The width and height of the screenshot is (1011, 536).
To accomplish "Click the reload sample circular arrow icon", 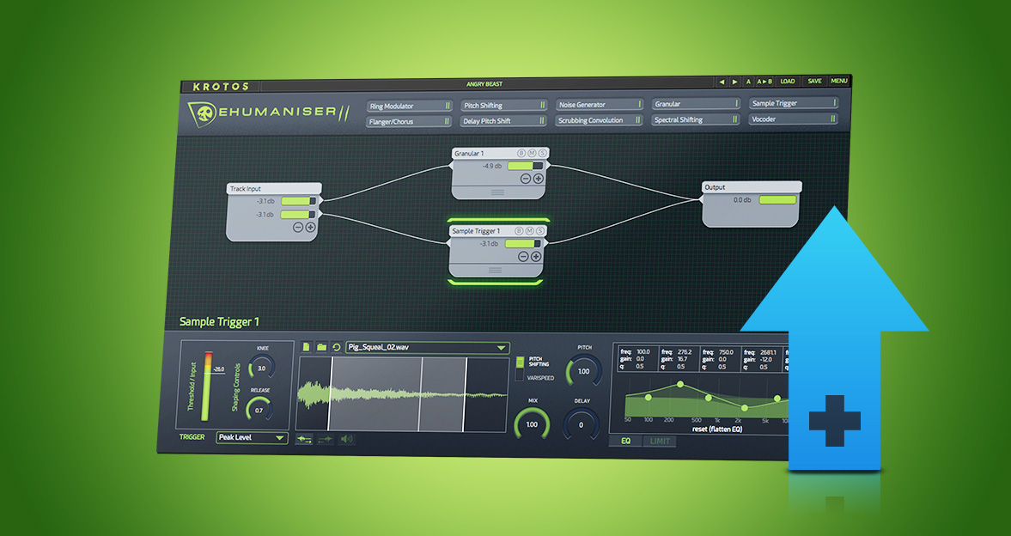I will pyautogui.click(x=337, y=347).
